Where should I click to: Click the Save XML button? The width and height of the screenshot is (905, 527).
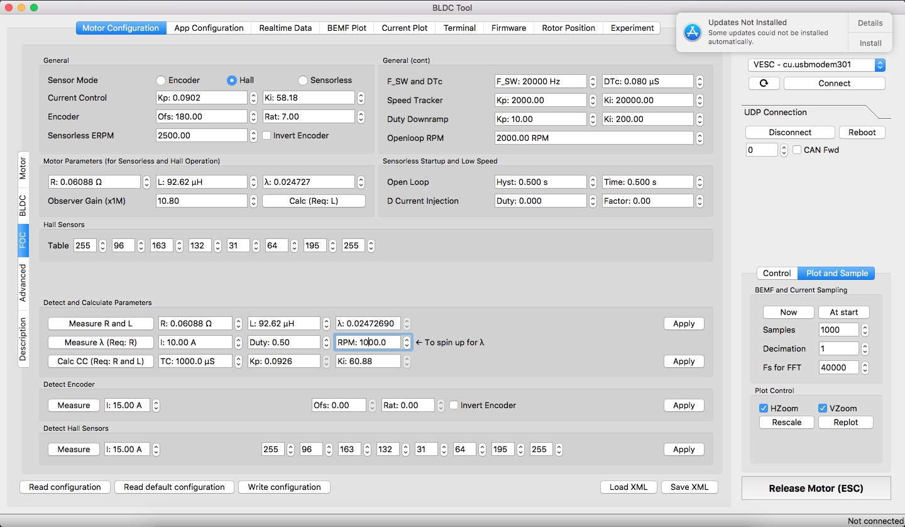(689, 487)
